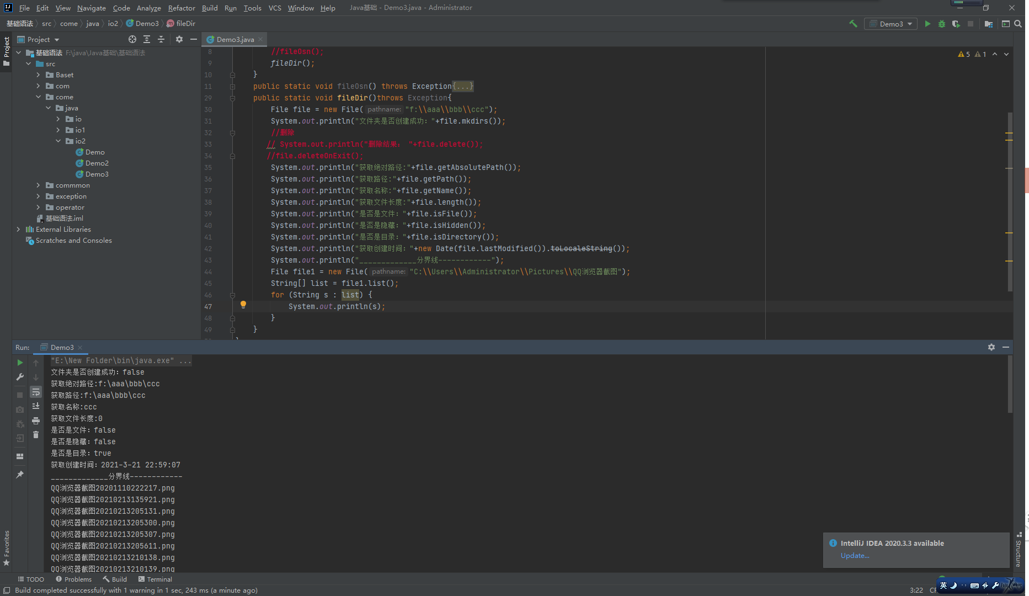
Task: Open the Refactor menu
Action: [182, 8]
